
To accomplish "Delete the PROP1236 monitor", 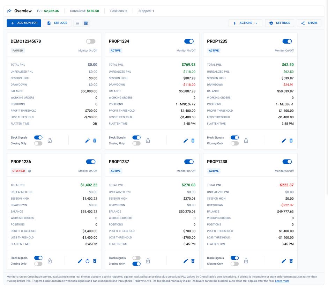I will point(95,261).
